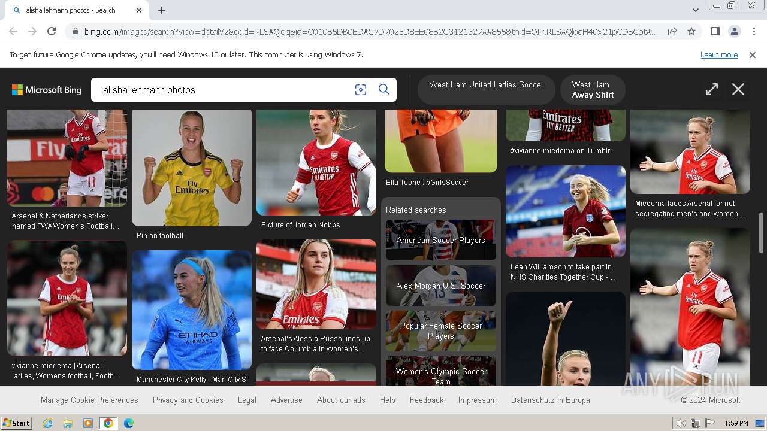
Task: Select Alex Morgan U.S. Soccer related search
Action: point(441,286)
